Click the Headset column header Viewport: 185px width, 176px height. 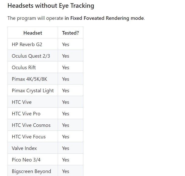33,33
